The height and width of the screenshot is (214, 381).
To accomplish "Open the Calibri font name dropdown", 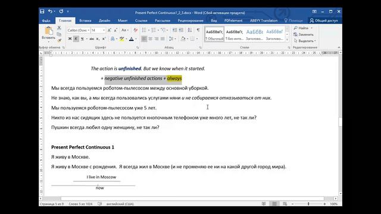I will 89,30.
